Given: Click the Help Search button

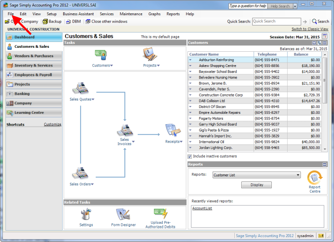Looking at the screenshot, I should pos(280,6).
